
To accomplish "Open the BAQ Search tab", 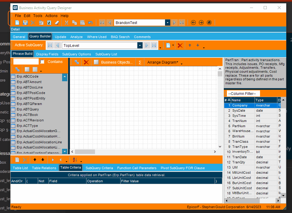I will pyautogui.click(x=120, y=37).
